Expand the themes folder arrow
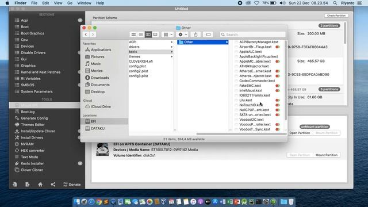This screenshot has width=368, height=207. pos(171,56)
